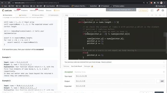Click the Chrome profile avatar

pos(161,3)
